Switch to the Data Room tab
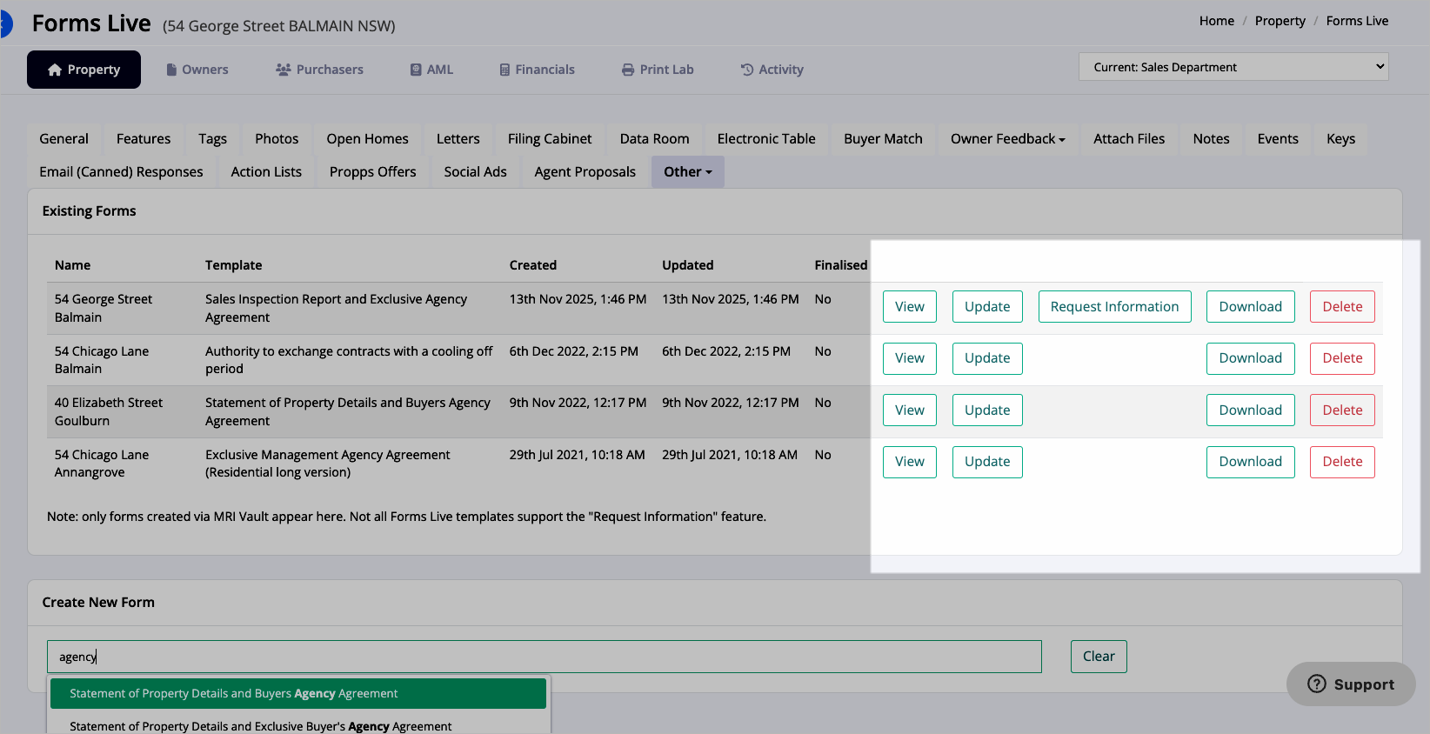 click(654, 139)
